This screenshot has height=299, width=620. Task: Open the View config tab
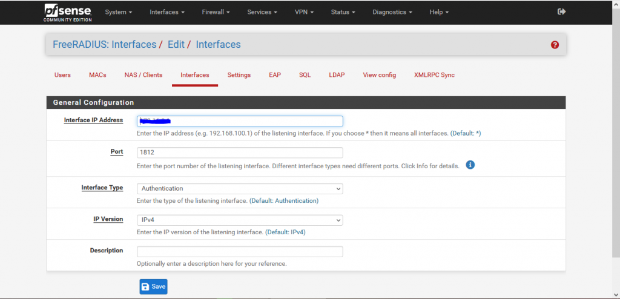379,75
